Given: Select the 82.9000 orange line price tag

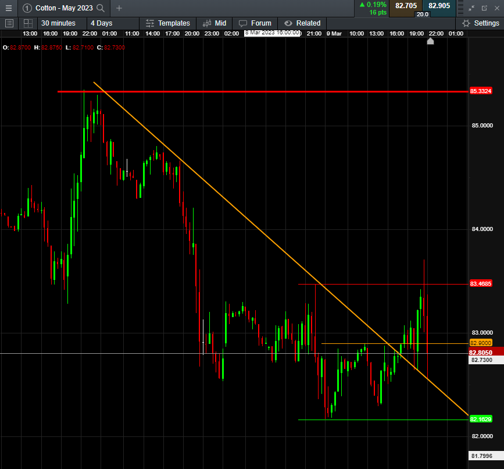Looking at the screenshot, I should click(x=481, y=343).
